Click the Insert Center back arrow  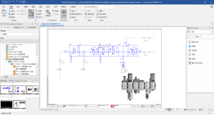192,37
